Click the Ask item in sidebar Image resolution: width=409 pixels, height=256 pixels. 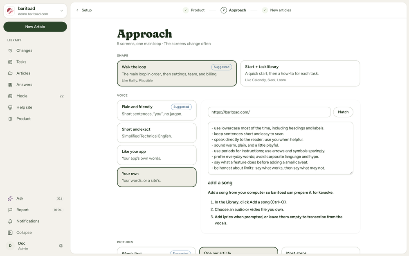click(35, 199)
